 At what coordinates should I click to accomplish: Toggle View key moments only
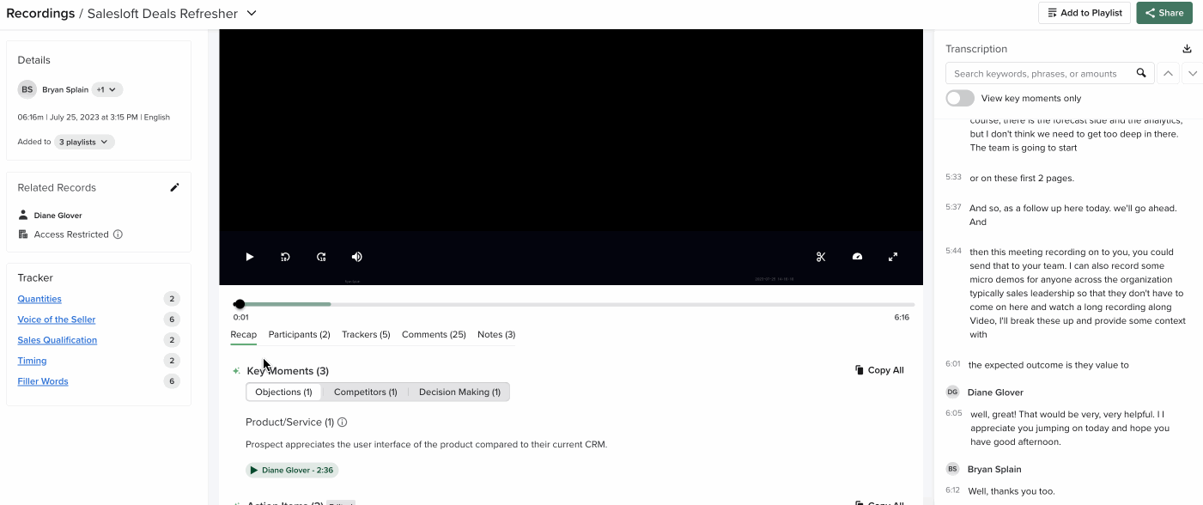[x=960, y=98]
